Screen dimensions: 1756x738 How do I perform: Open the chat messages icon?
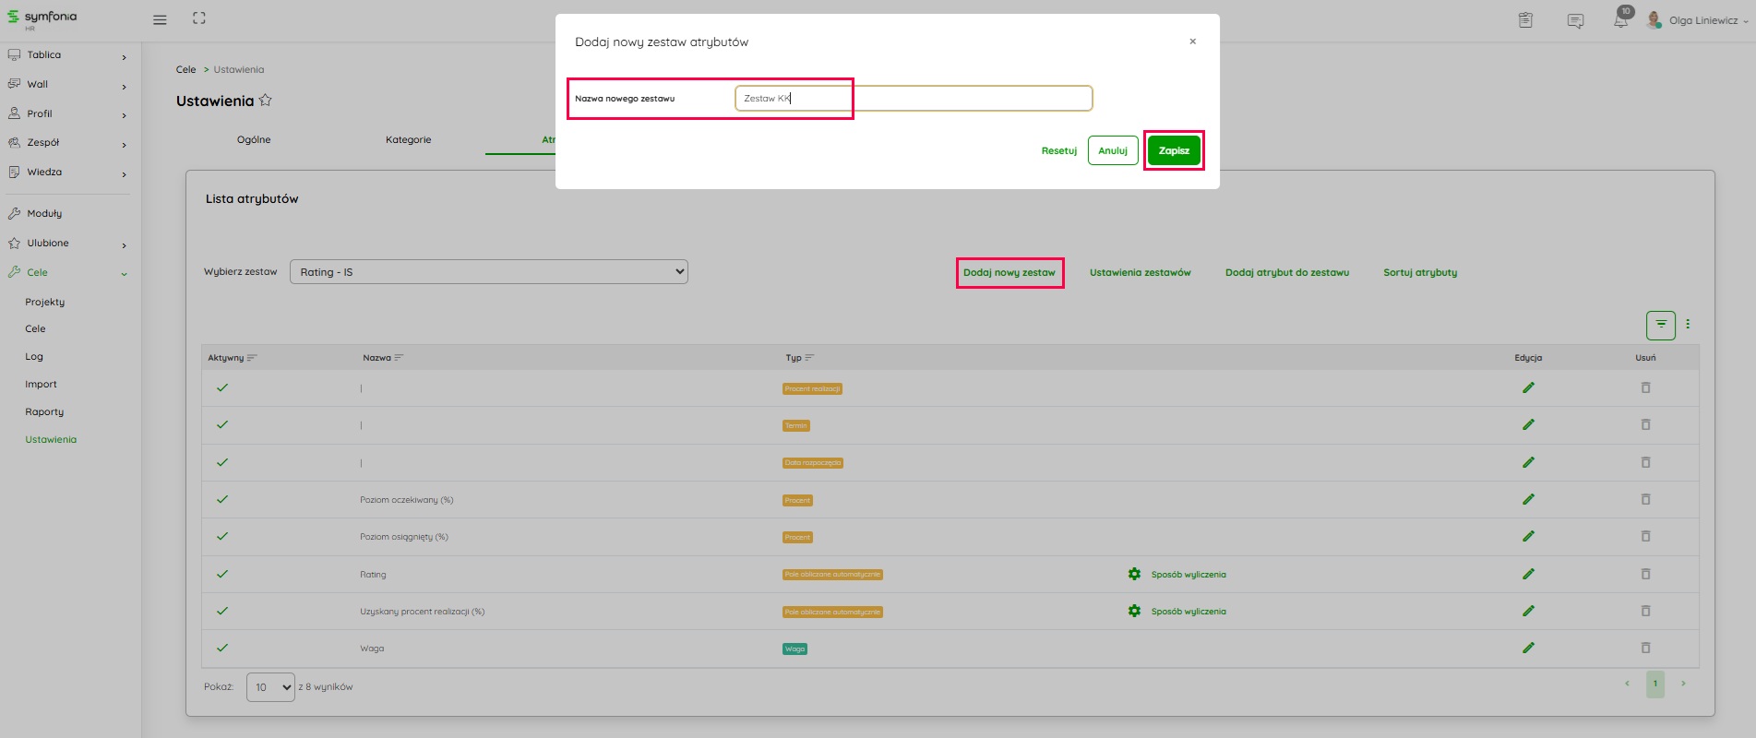(x=1575, y=20)
